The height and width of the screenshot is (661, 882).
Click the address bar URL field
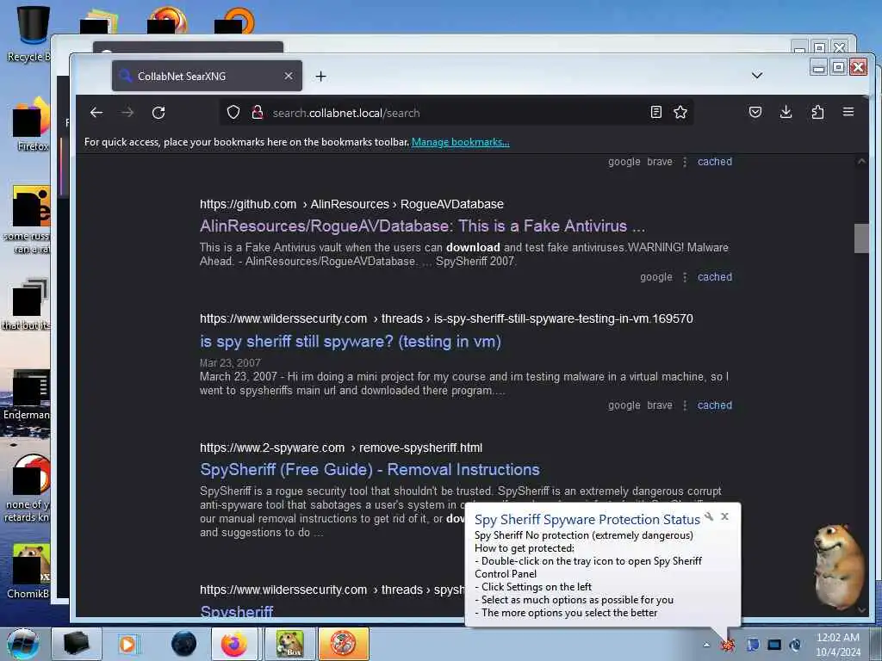coord(456,113)
